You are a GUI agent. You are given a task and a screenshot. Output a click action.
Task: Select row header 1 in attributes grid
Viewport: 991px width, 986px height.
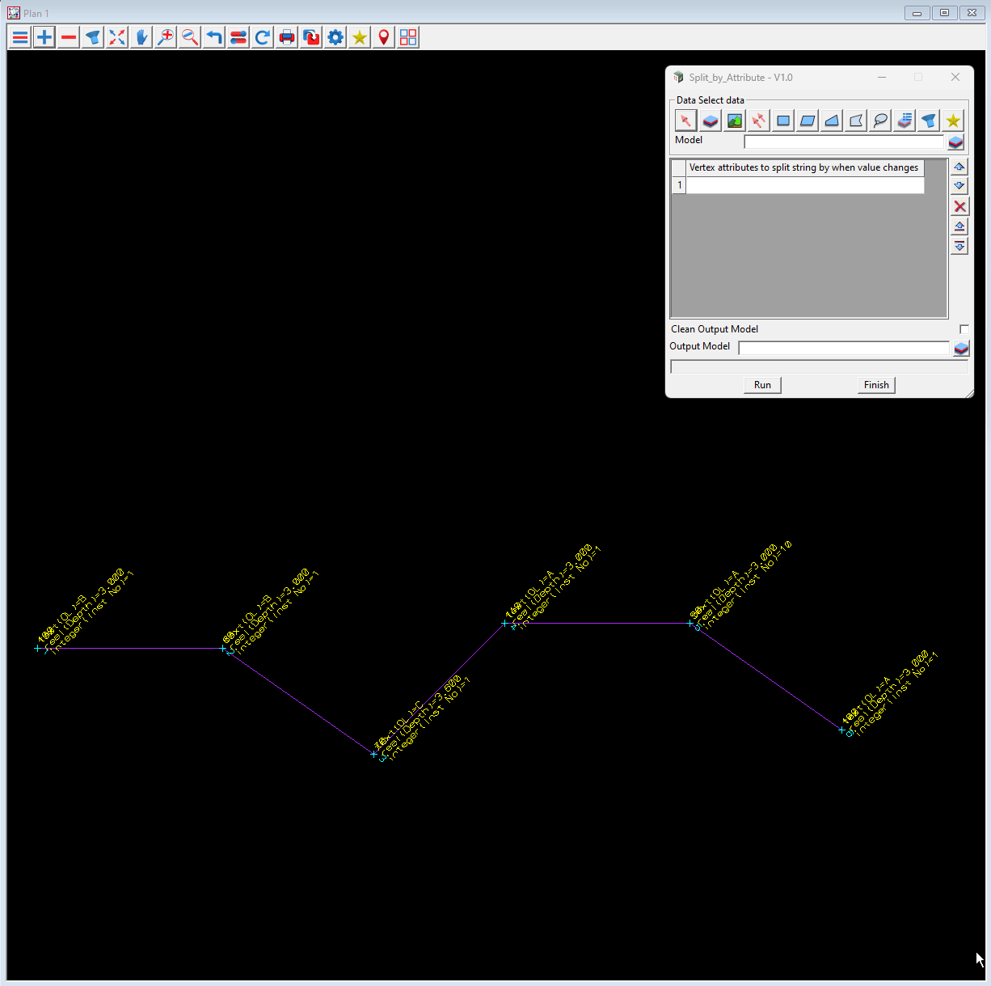pos(679,185)
